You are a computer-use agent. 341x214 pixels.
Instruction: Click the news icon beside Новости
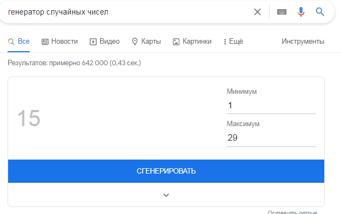[45, 42]
